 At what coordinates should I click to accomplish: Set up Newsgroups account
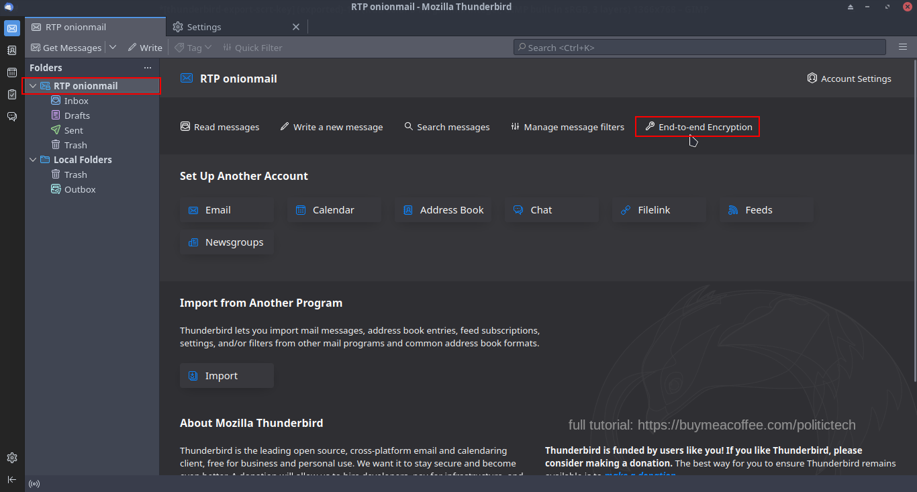(227, 242)
